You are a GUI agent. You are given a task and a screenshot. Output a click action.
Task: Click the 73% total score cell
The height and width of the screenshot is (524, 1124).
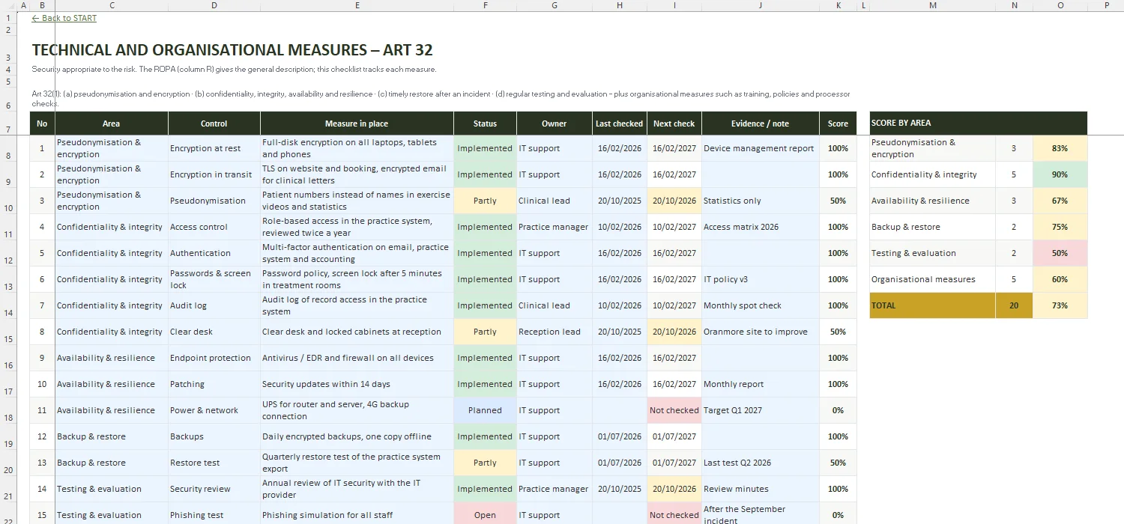[x=1060, y=305]
